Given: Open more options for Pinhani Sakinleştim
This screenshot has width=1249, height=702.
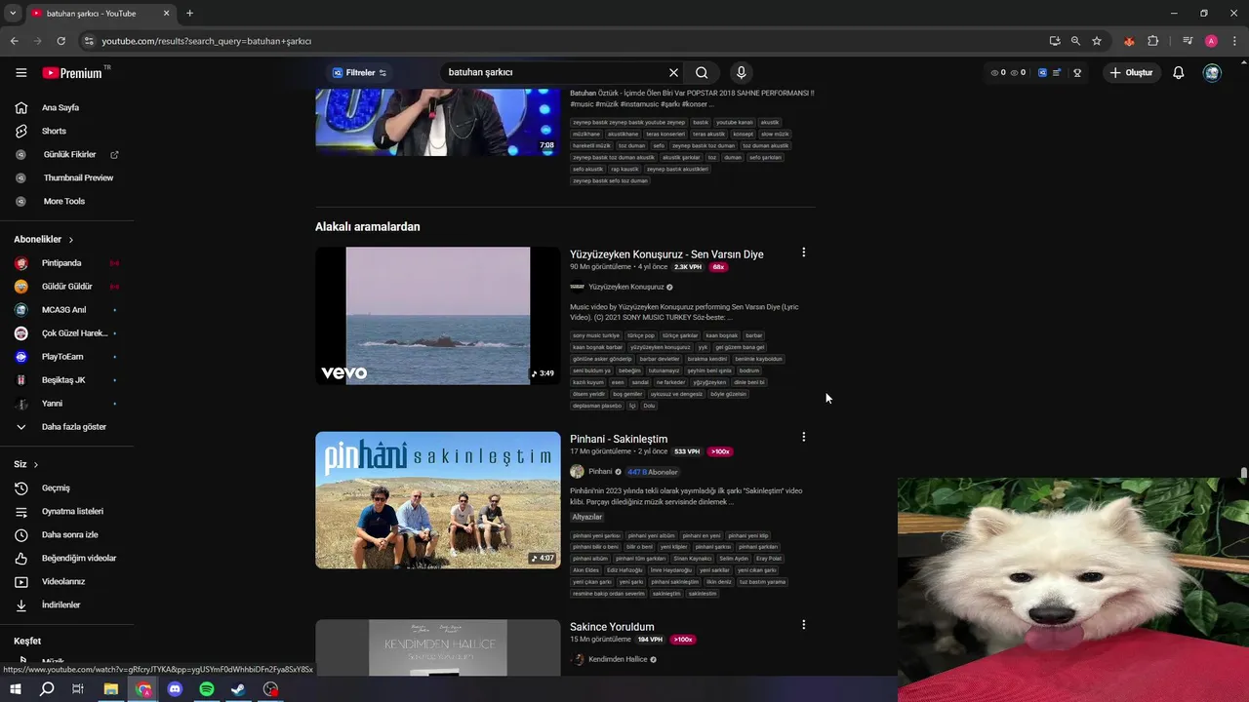Looking at the screenshot, I should click(x=803, y=437).
